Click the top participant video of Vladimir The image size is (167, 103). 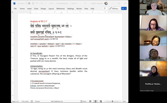(x=153, y=8)
